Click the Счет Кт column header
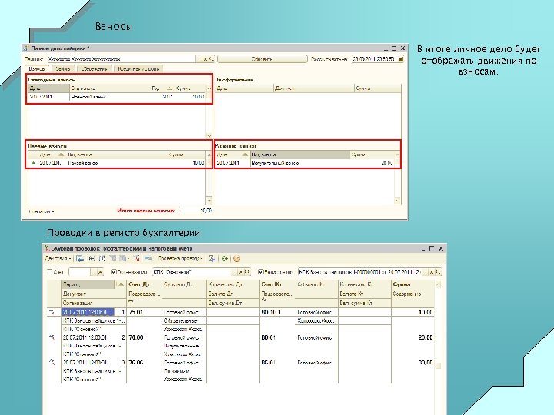Screen dimensions: 554x415 277,284
